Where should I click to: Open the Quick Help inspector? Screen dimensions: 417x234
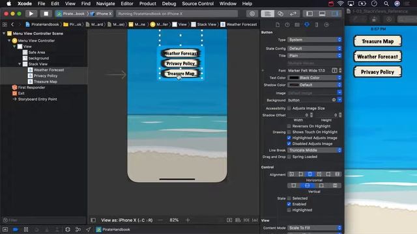point(287,25)
